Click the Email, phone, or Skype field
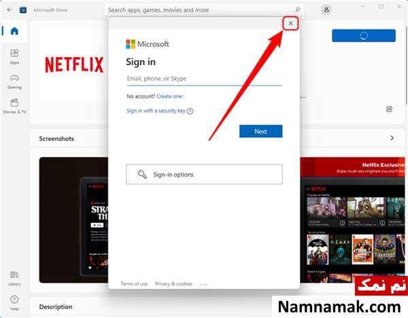The height and width of the screenshot is (318, 408). (x=204, y=79)
